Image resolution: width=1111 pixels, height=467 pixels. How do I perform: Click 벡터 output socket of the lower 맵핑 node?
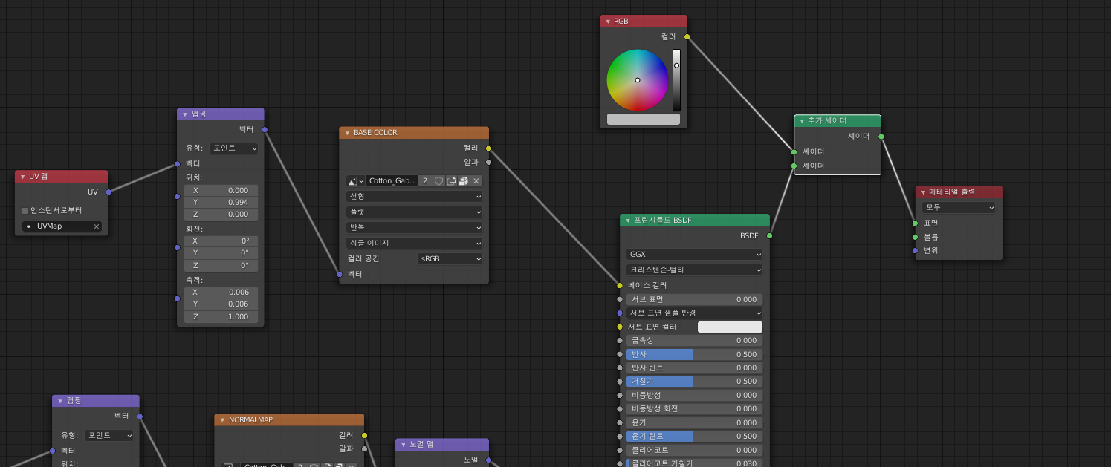(140, 417)
